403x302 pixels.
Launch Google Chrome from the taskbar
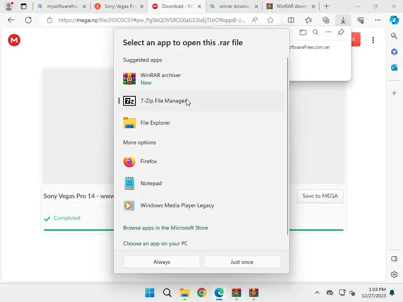[x=202, y=293]
